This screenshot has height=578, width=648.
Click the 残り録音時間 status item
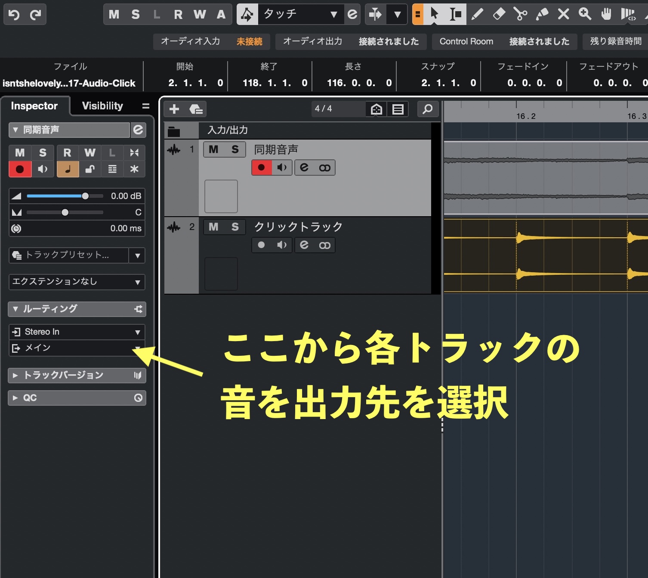[616, 41]
